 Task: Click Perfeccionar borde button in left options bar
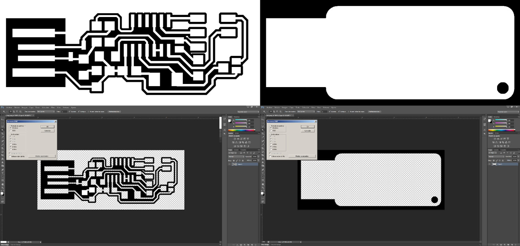(114, 111)
